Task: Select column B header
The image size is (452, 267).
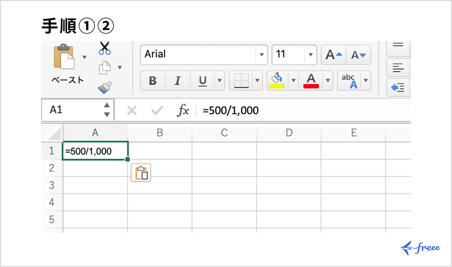Action: click(160, 133)
